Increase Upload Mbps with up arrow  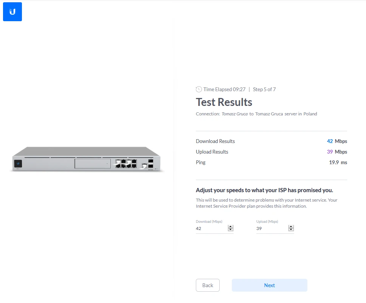point(291,227)
